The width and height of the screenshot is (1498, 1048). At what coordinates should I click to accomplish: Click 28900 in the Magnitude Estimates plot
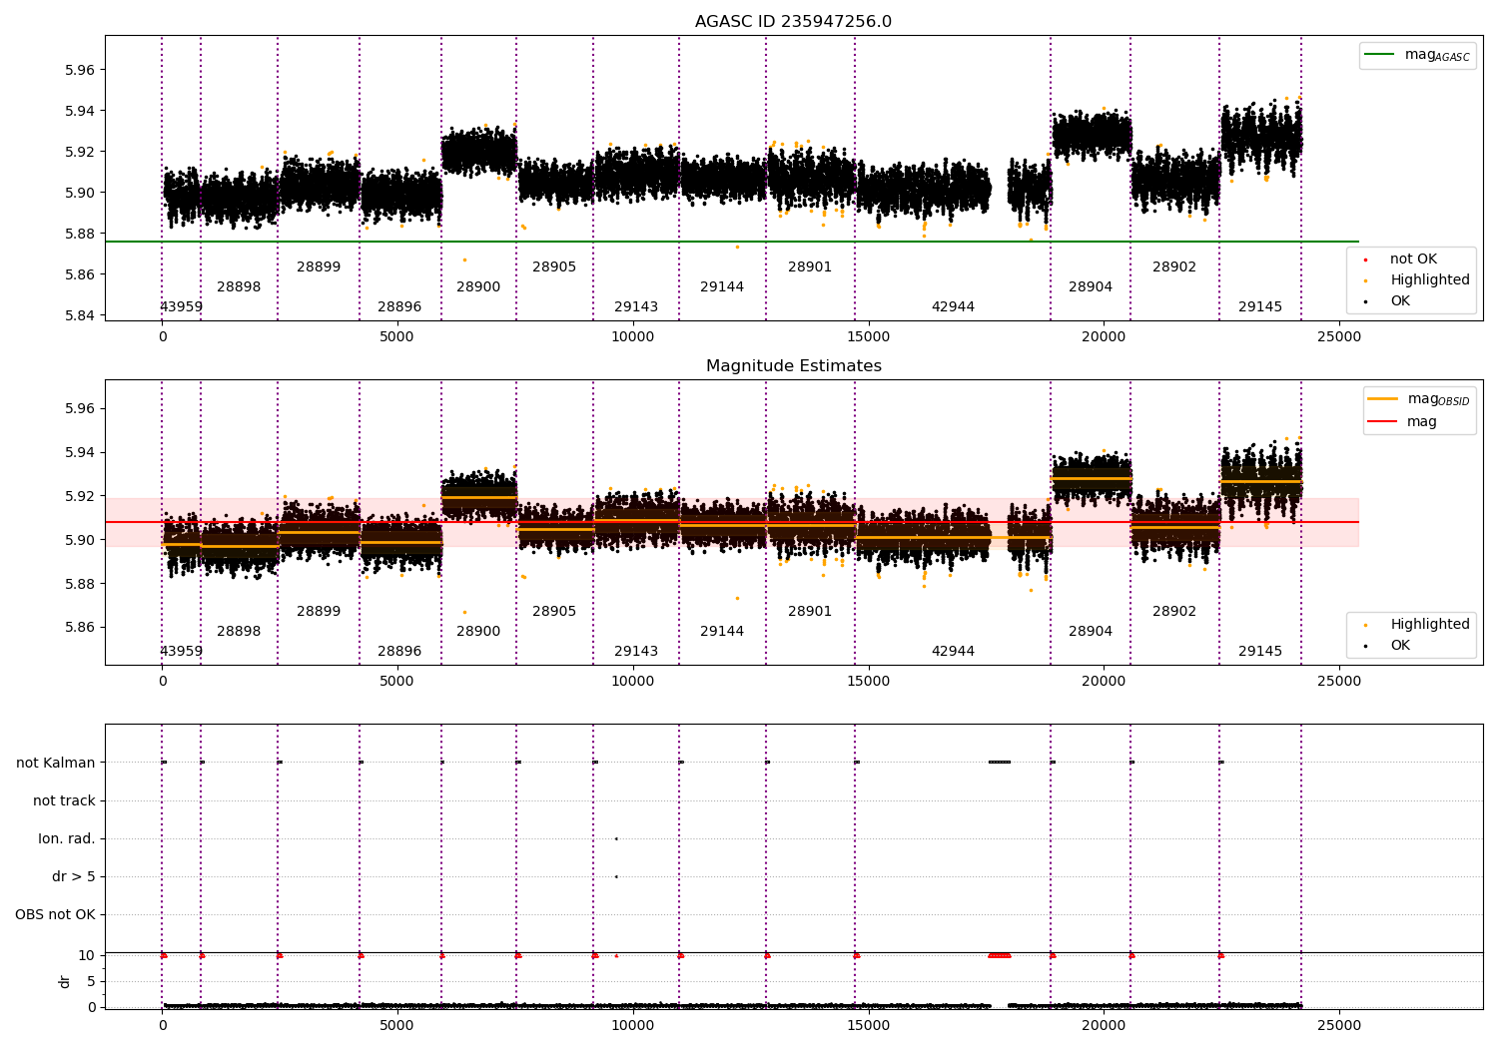click(x=478, y=632)
